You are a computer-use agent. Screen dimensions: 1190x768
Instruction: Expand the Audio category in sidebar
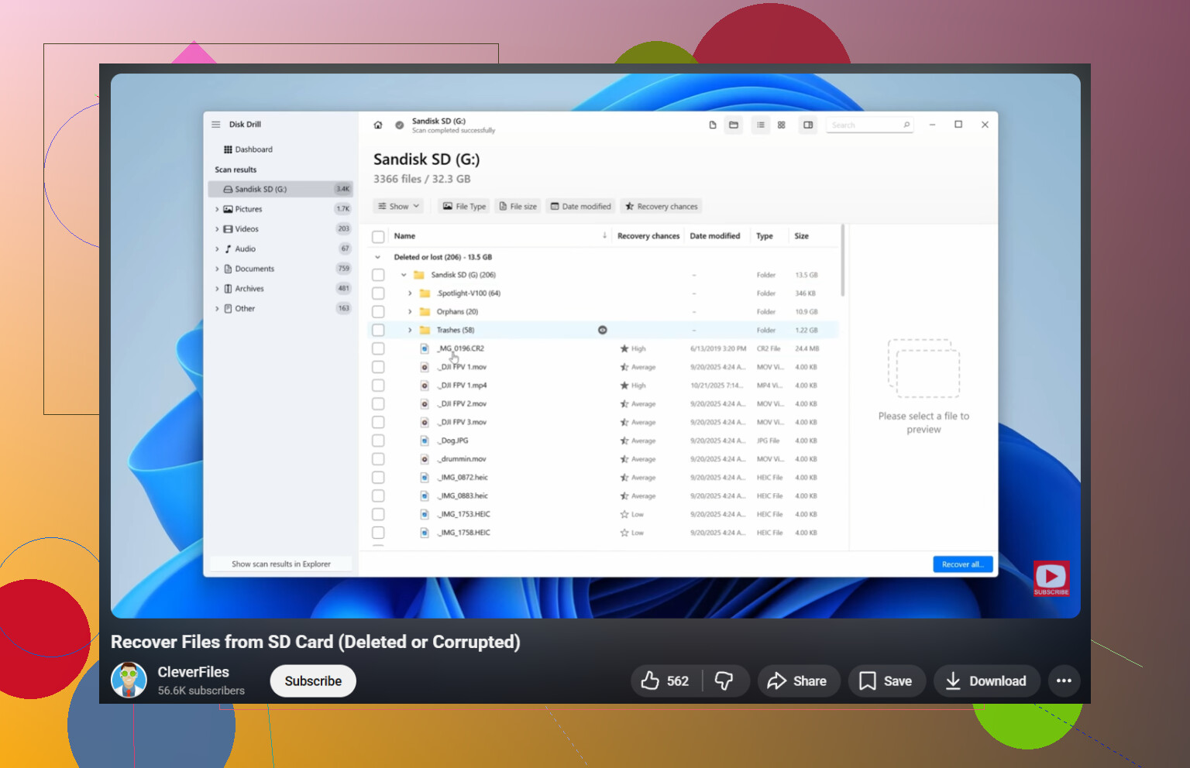pos(217,249)
